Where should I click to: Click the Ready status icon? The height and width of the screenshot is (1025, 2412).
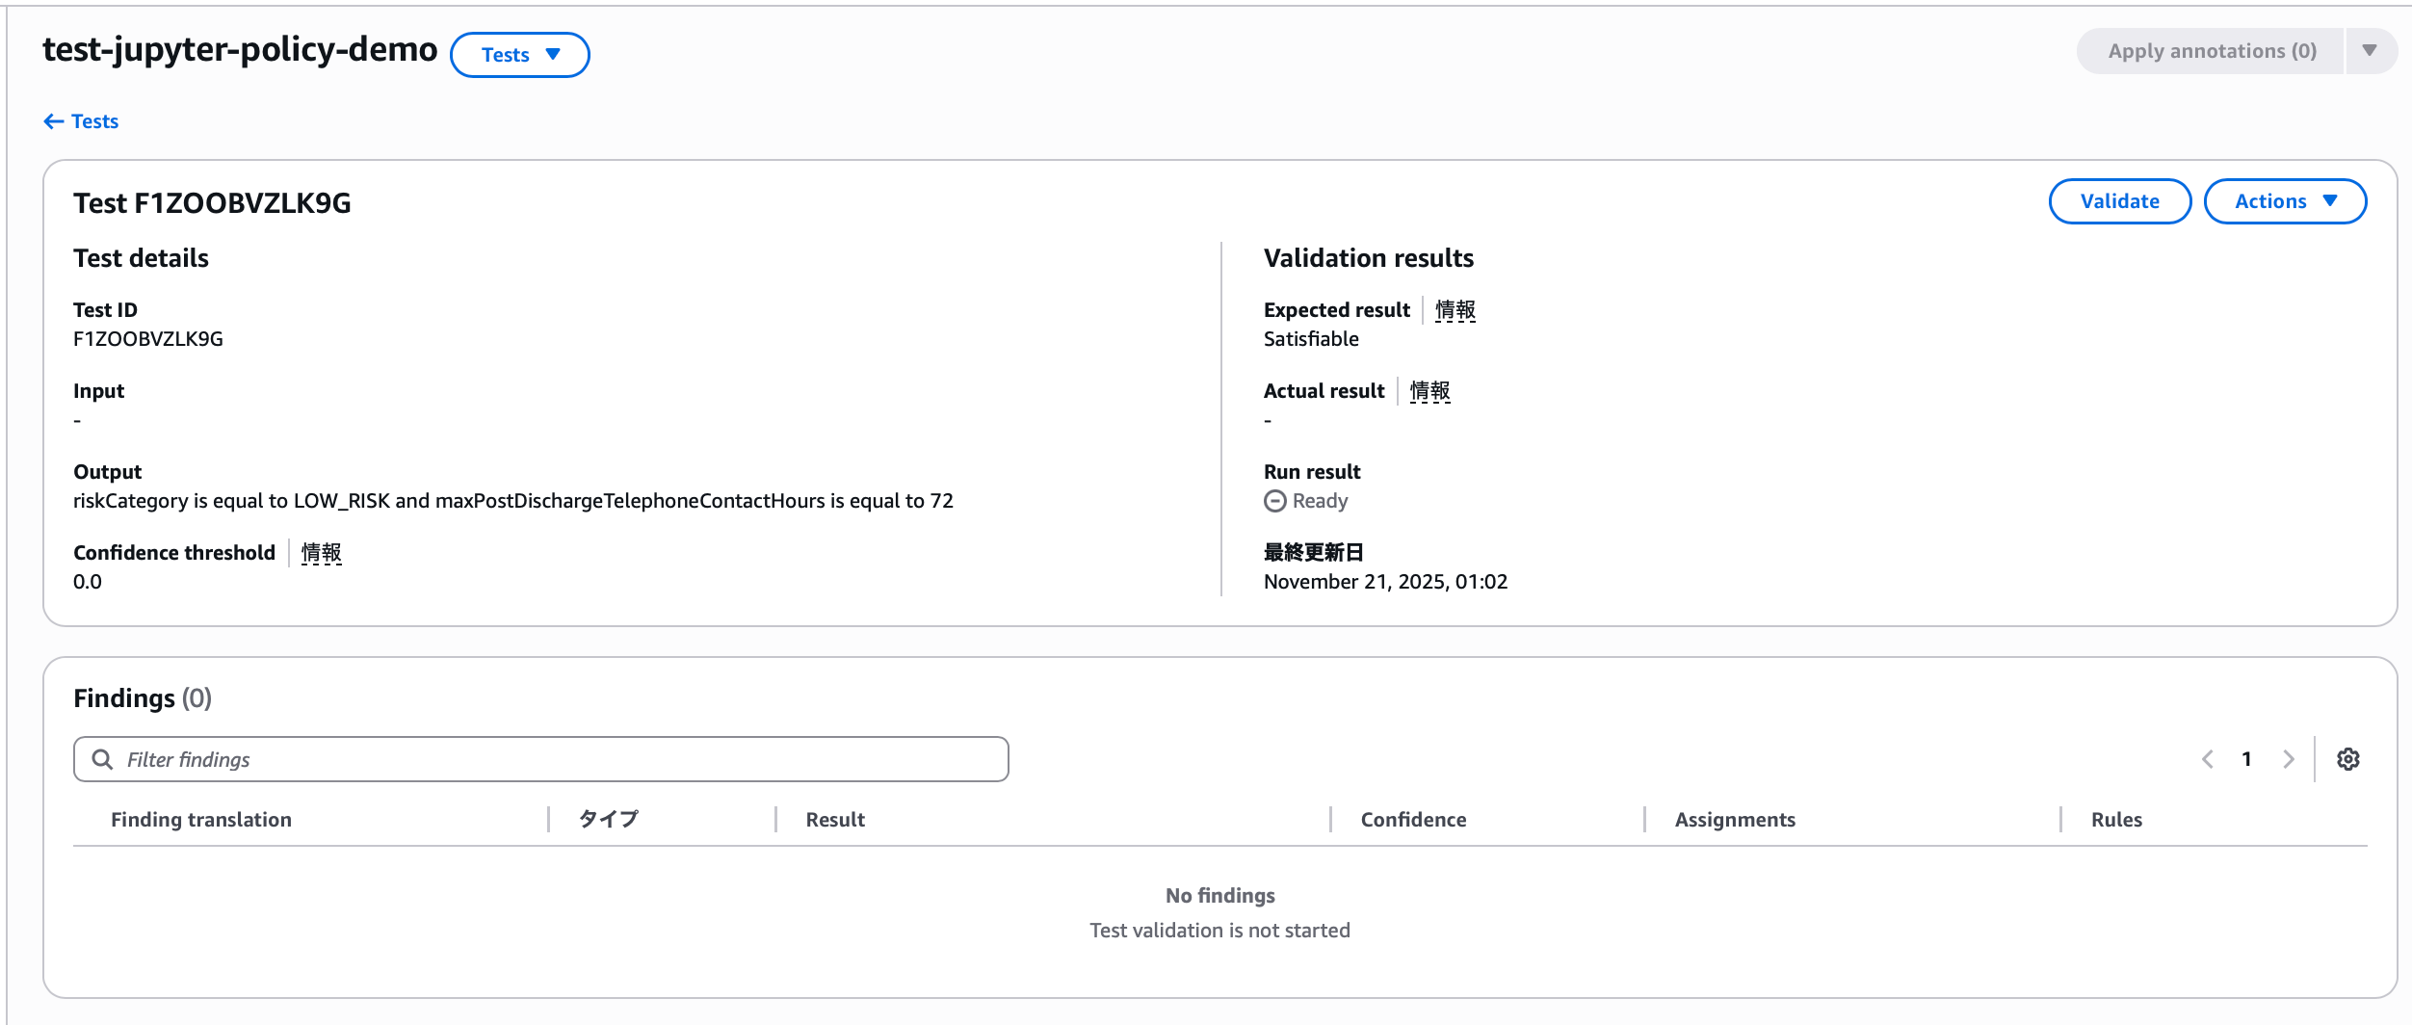click(x=1274, y=501)
